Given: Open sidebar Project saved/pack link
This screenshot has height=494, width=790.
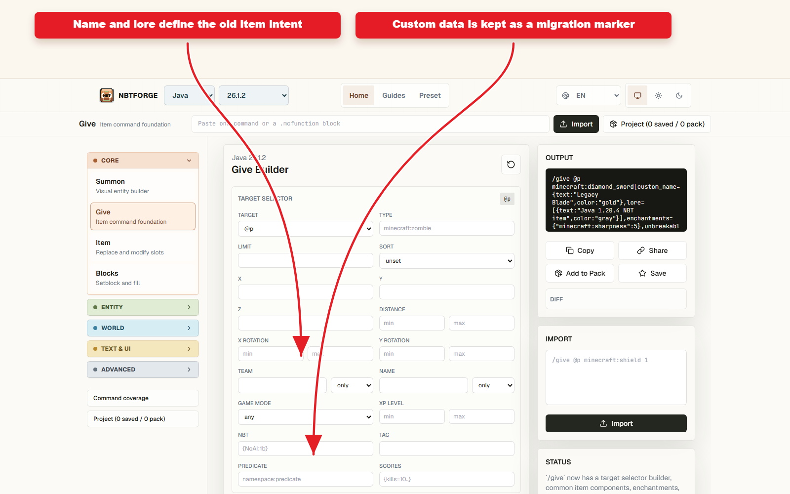Looking at the screenshot, I should (x=143, y=419).
